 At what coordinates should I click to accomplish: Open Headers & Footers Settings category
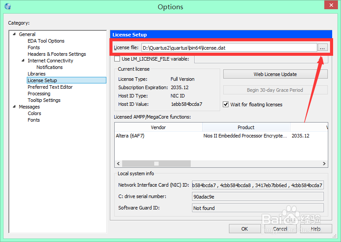[57, 54]
